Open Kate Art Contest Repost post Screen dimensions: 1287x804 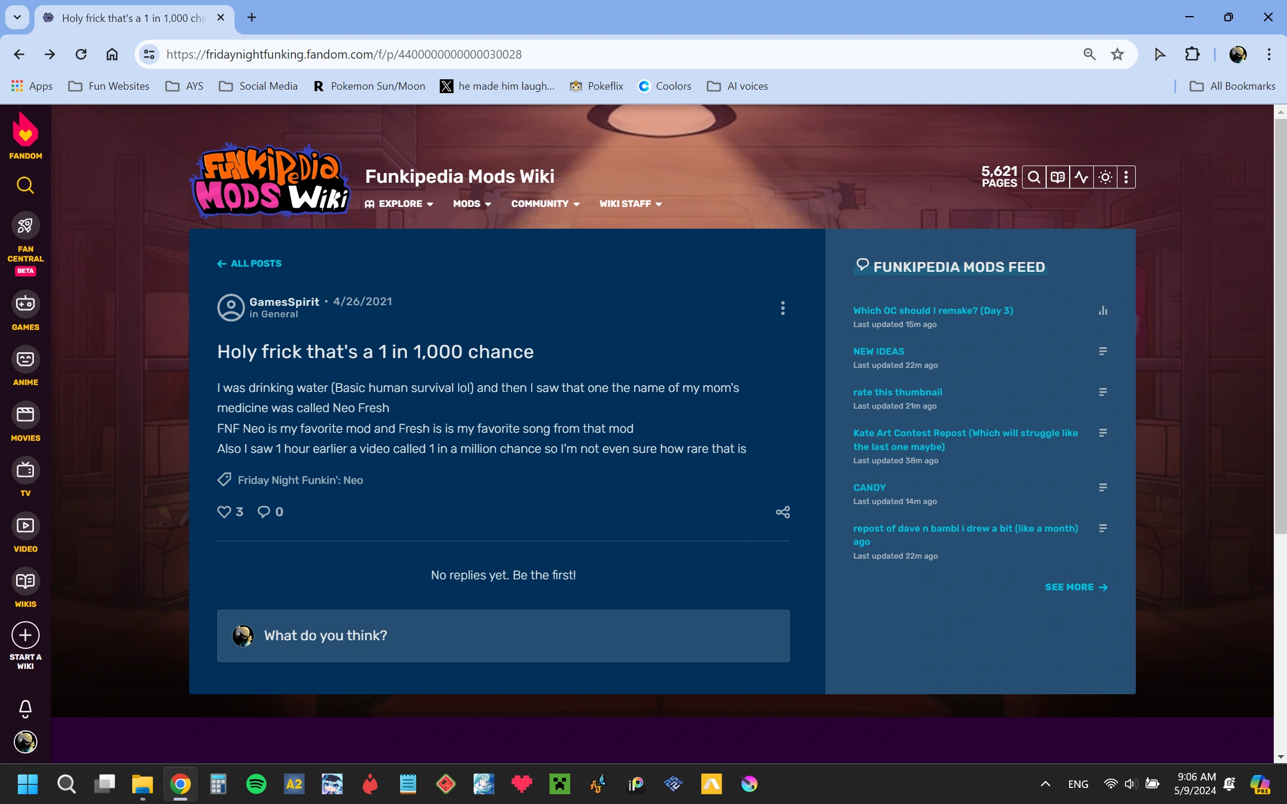pyautogui.click(x=966, y=440)
